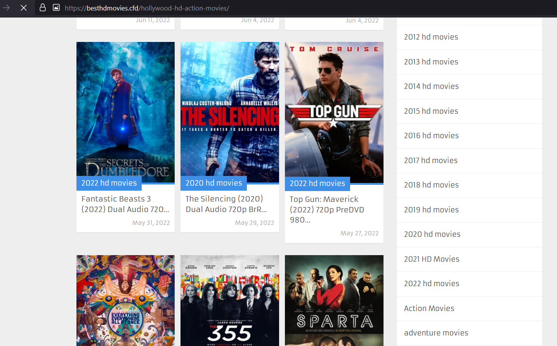The height and width of the screenshot is (346, 557).
Task: Open the Sparta movie poster
Action: 334,301
